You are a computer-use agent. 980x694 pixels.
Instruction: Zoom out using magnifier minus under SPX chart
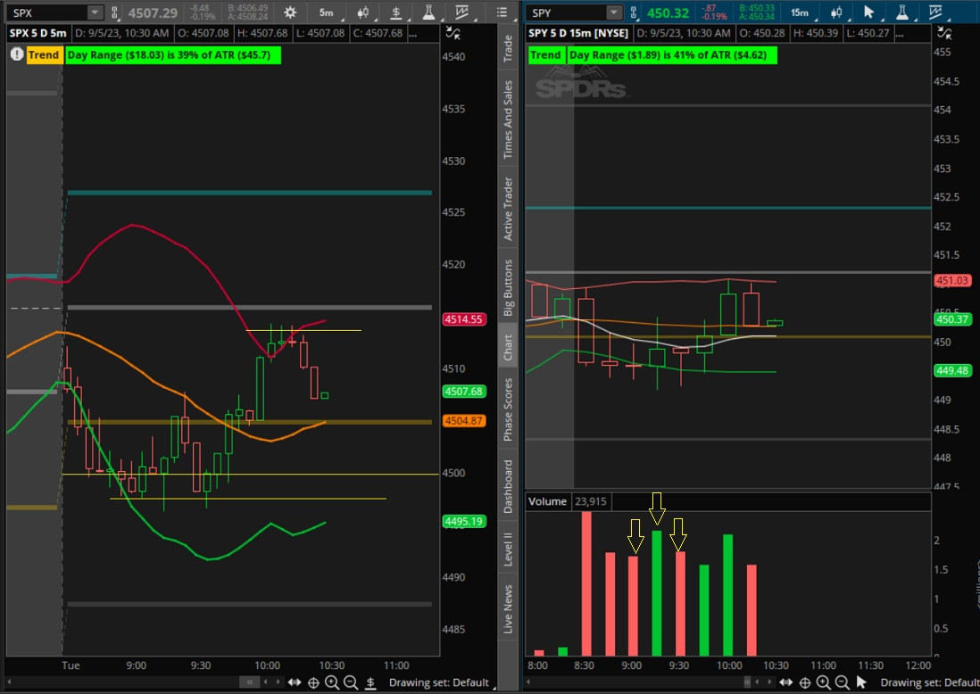[351, 682]
